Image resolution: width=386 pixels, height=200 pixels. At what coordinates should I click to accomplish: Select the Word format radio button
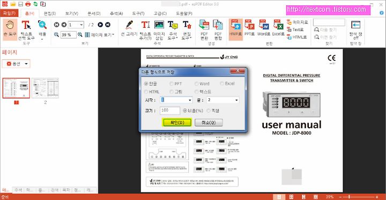pyautogui.click(x=196, y=84)
